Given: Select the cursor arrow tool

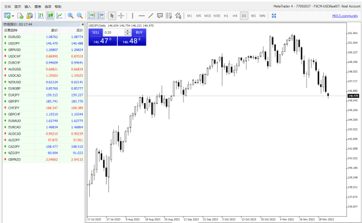Looking at the screenshot, I should [112, 16].
